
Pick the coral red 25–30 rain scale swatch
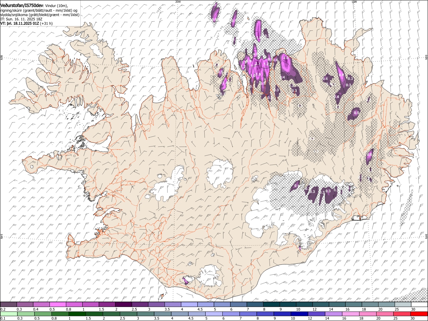(402, 314)
